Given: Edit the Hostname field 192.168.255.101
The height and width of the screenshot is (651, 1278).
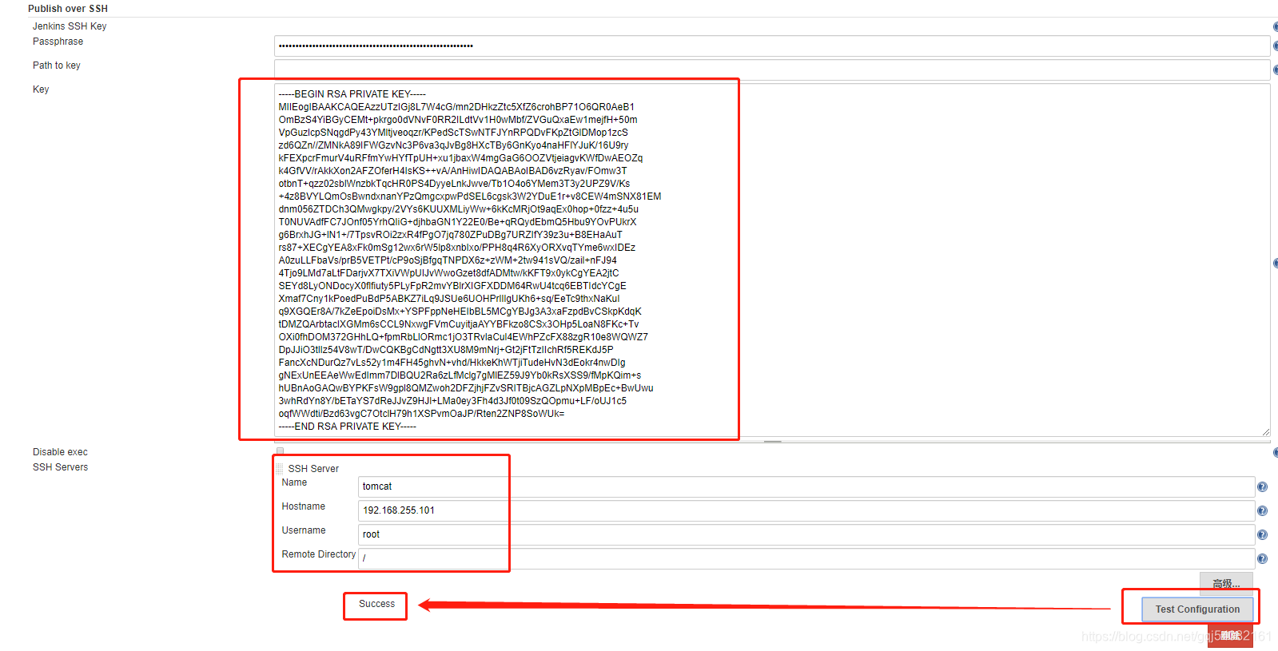Looking at the screenshot, I should coord(806,510).
